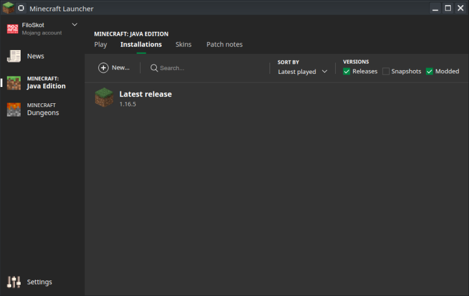Click the Mojang account avatar icon
This screenshot has height=296, width=469.
(13, 29)
